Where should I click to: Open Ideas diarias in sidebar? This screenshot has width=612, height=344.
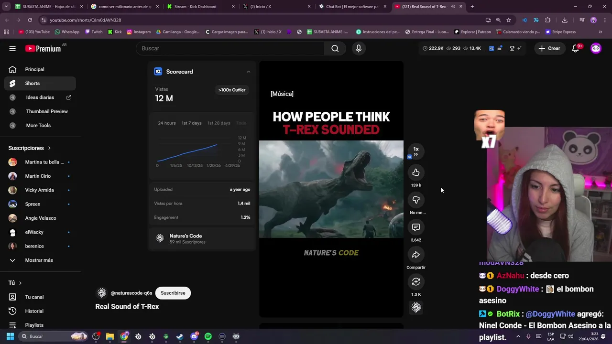tap(40, 97)
